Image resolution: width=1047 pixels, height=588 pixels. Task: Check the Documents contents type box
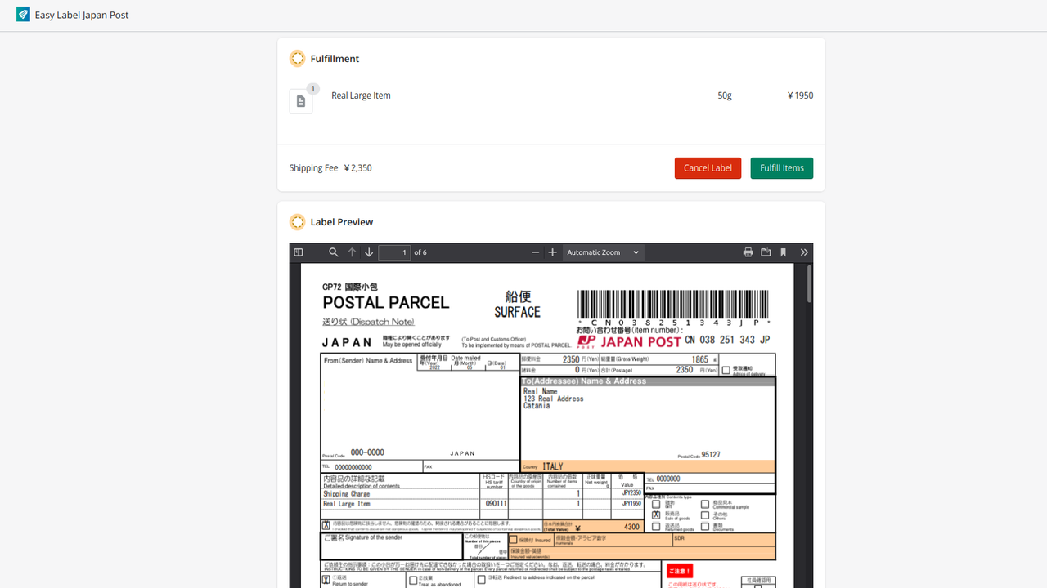point(705,526)
